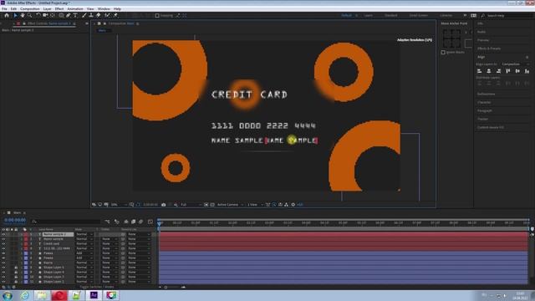Hide the Credit card text layer
The image size is (535, 301).
pos(3,244)
